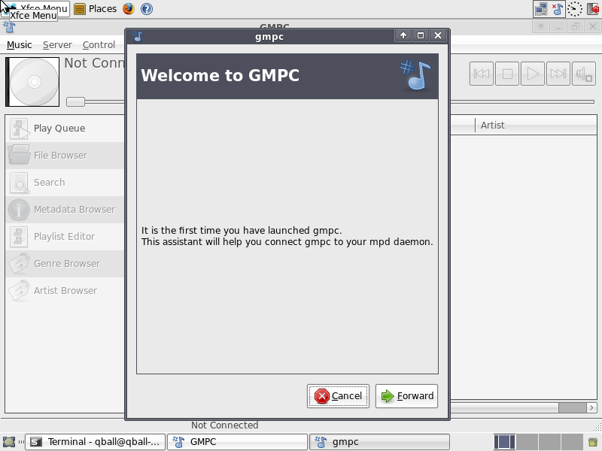Click the Genre Browser tag icon
The width and height of the screenshot is (602, 451).
coord(19,264)
